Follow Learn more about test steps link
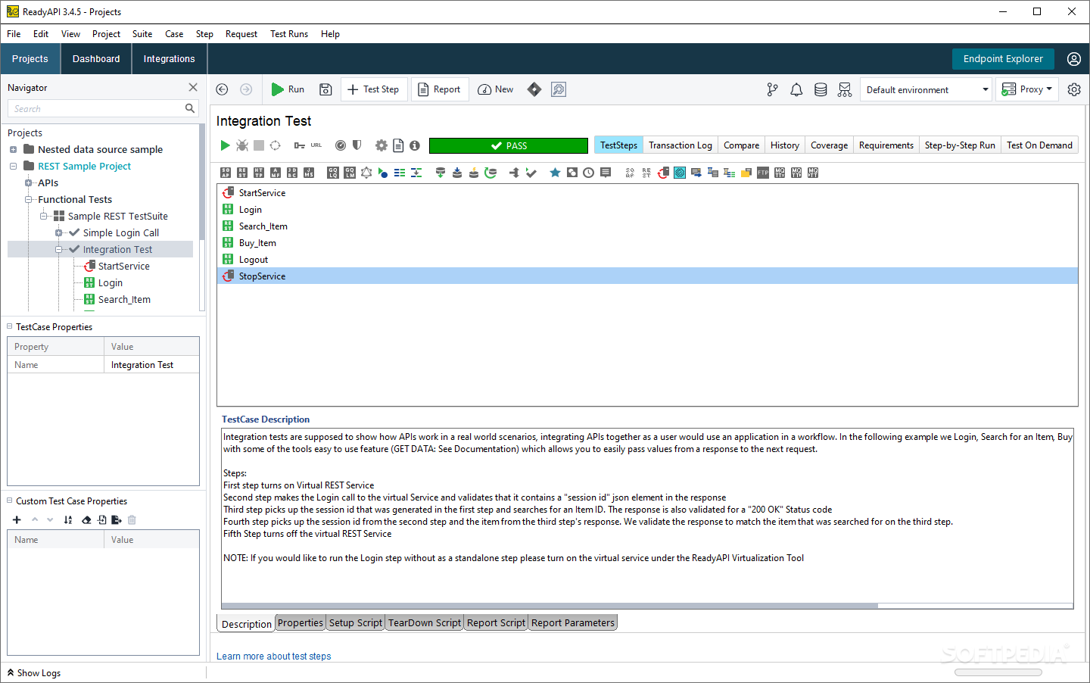 [x=274, y=656]
